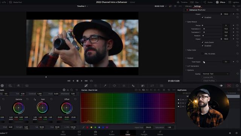Reset the Gain color wheel
Screen dimensions: 241x136
[x=51, y=99]
